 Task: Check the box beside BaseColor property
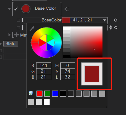pyautogui.click(x=18, y=20)
